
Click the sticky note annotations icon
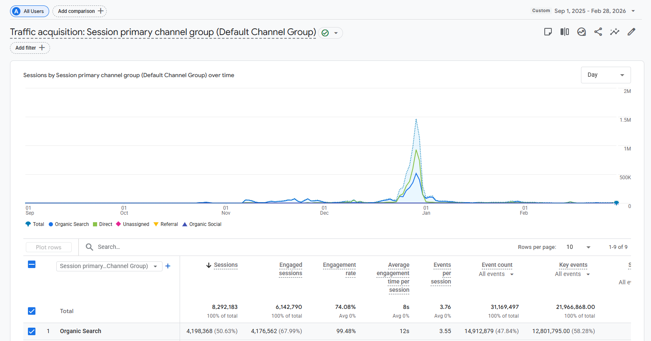(x=548, y=32)
